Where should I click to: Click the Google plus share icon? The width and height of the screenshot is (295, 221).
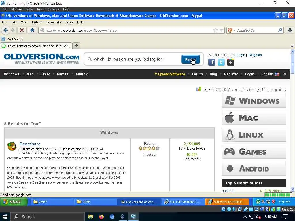pos(231,62)
